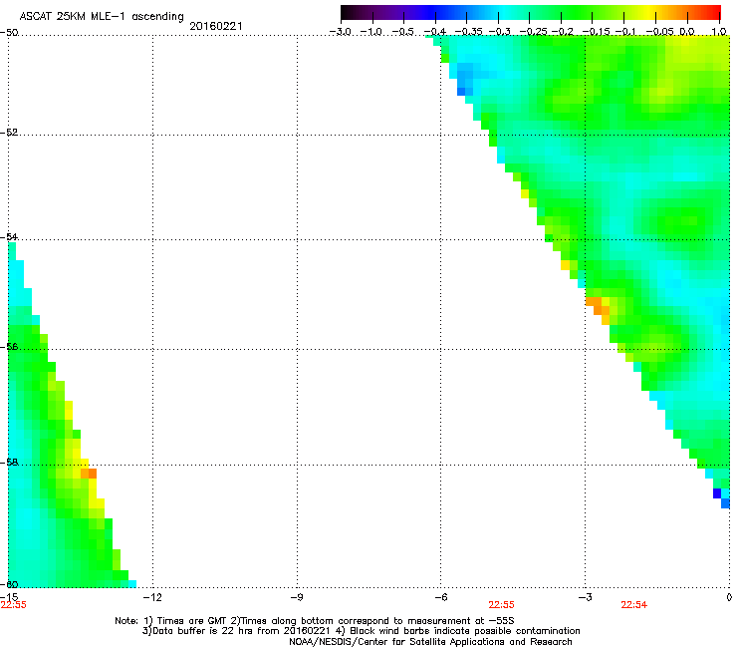737x648 pixels.
Task: Click the '-15' longitude axis label
Action: click(9, 597)
